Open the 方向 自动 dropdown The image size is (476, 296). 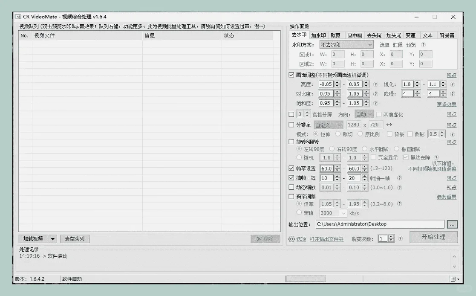pyautogui.click(x=364, y=114)
